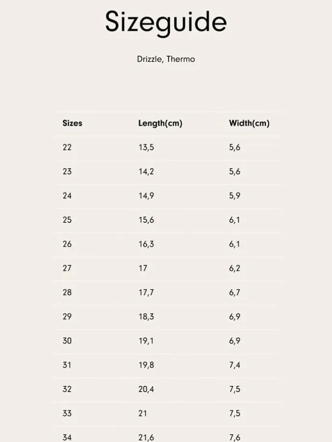
Task: Click size 22 in the table
Action: [x=67, y=147]
